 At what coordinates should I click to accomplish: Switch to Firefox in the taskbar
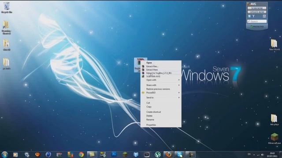click(x=168, y=154)
